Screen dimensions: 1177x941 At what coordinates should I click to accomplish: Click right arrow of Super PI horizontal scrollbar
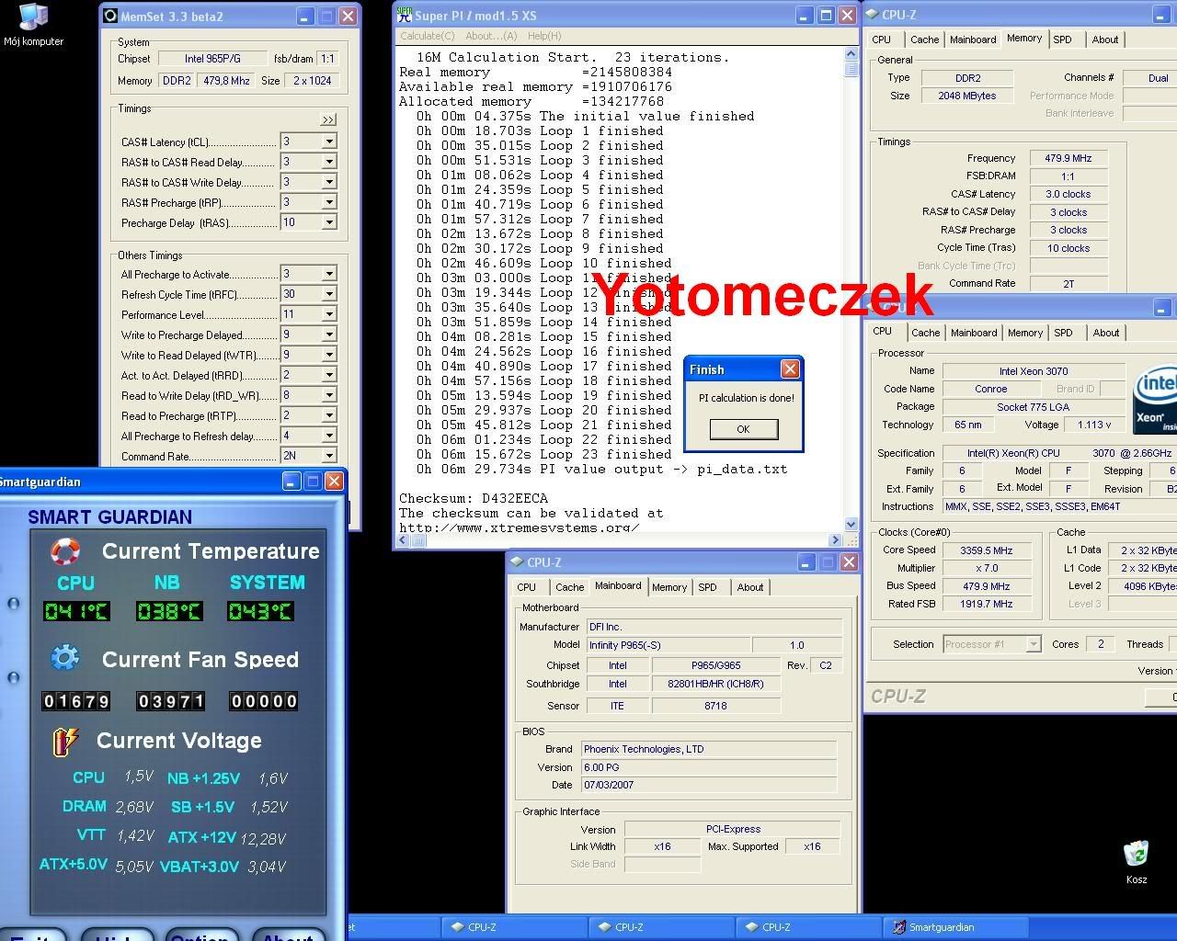835,539
